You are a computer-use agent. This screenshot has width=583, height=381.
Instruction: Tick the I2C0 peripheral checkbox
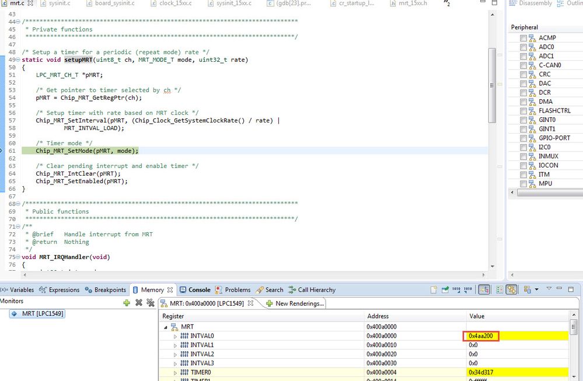(523, 147)
